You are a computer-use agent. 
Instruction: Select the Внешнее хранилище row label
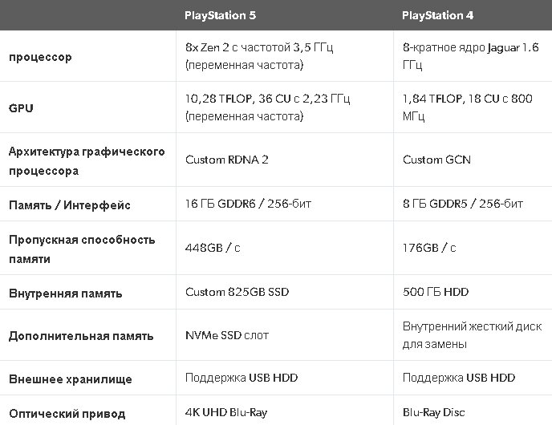pyautogui.click(x=71, y=379)
